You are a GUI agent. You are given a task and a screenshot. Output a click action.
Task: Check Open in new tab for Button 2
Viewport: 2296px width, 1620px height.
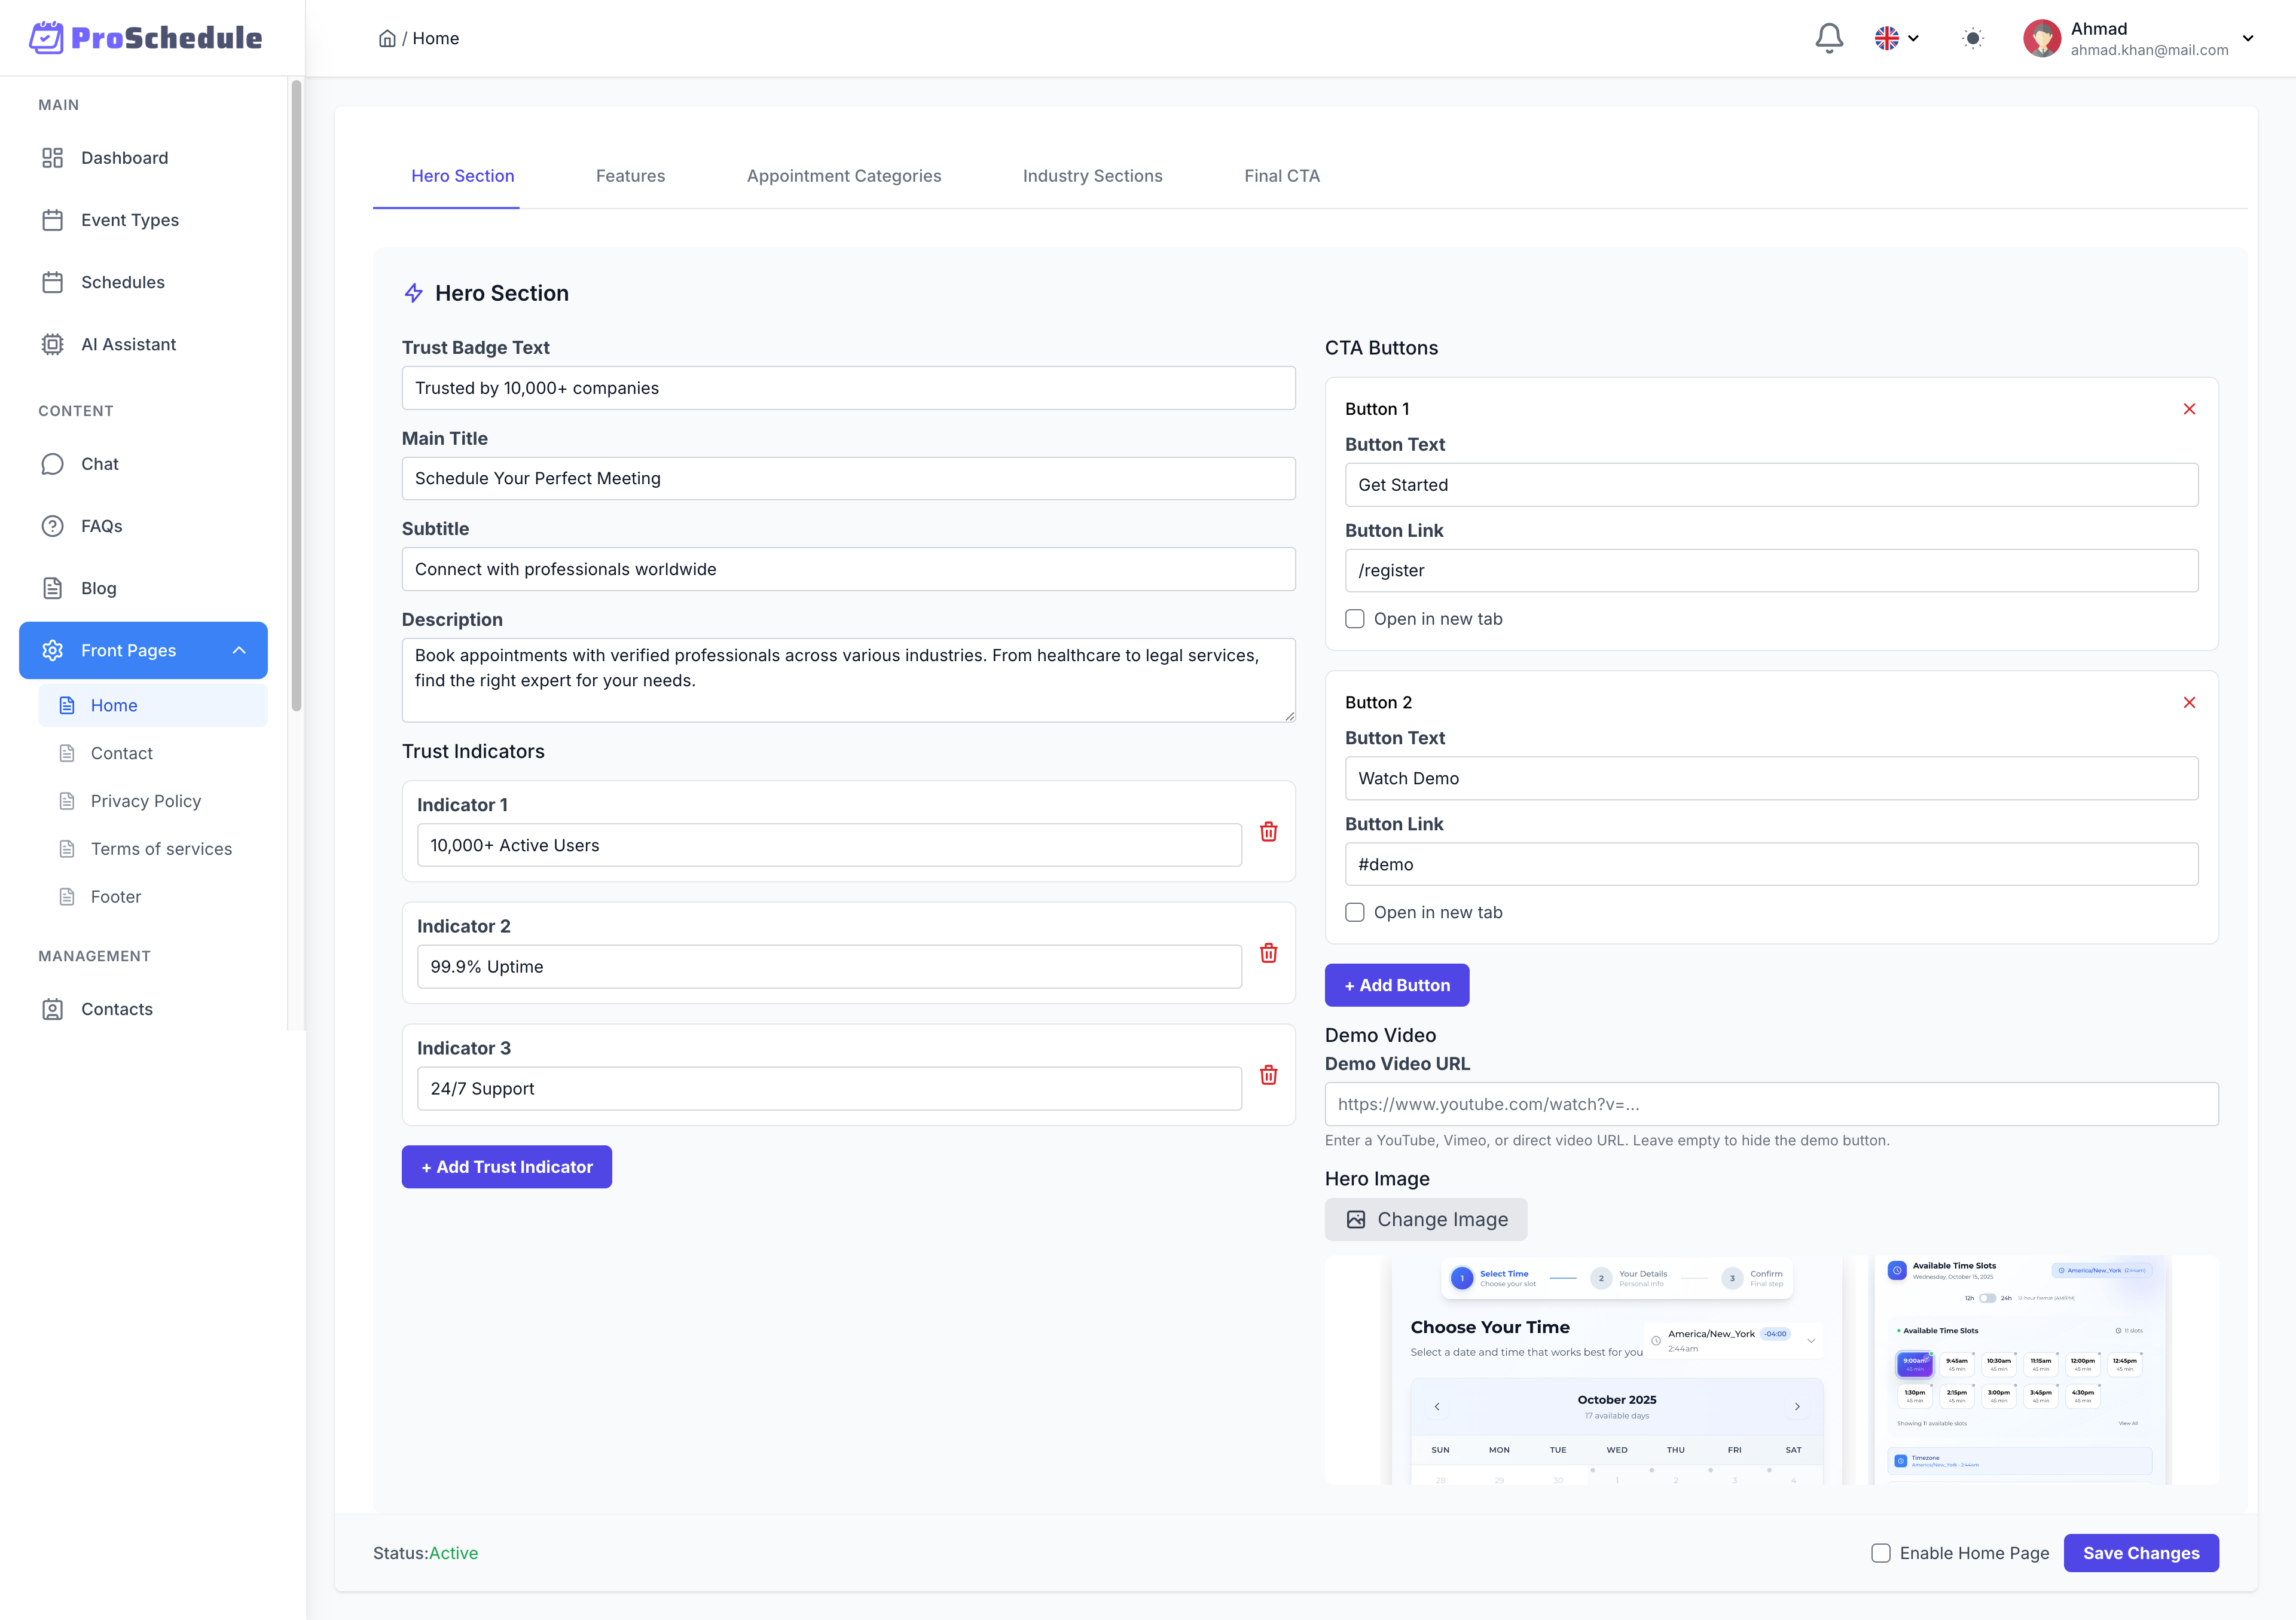(x=1354, y=912)
